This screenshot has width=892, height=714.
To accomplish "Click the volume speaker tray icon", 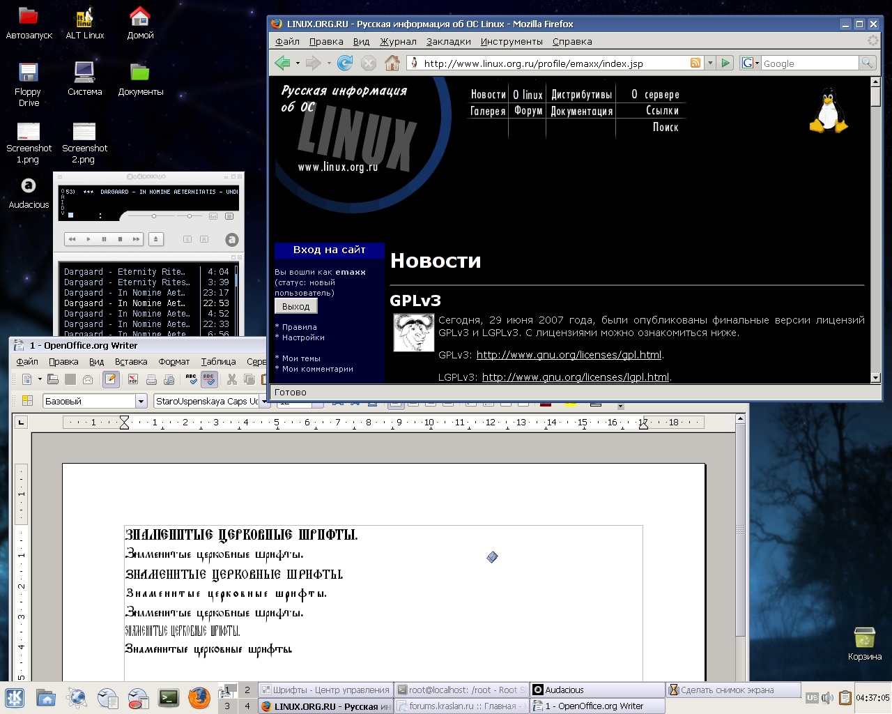I will pyautogui.click(x=827, y=697).
